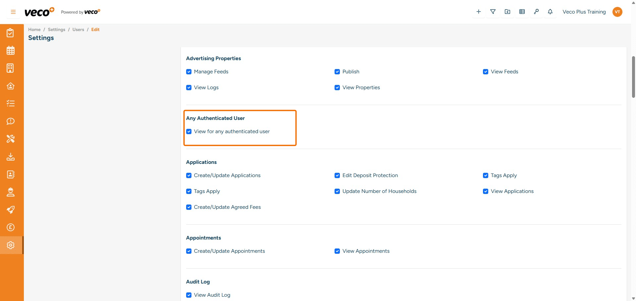Toggle View for any authenticated user checkbox
Viewport: 636px width, 301px height.
[189, 132]
